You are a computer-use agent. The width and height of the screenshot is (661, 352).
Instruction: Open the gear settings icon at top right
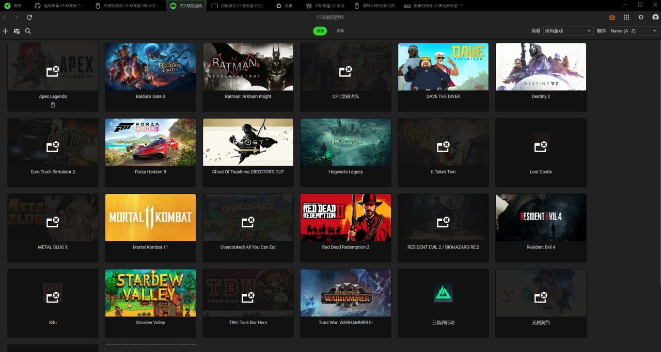point(641,17)
